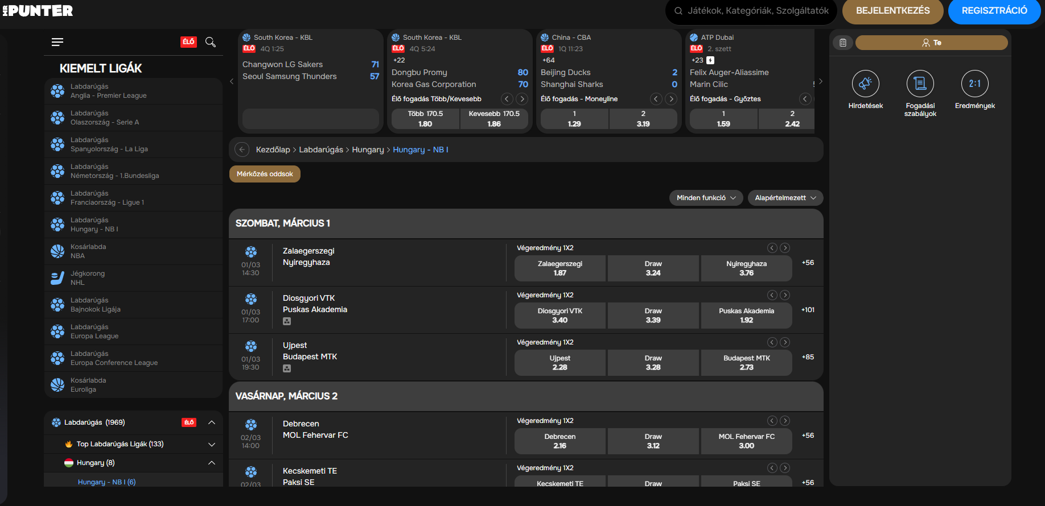Open Ligue 1 in featured leagues
1045x506 pixels.
coord(133,198)
